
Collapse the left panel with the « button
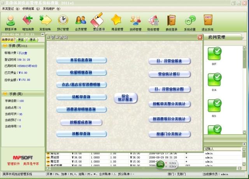42,34
